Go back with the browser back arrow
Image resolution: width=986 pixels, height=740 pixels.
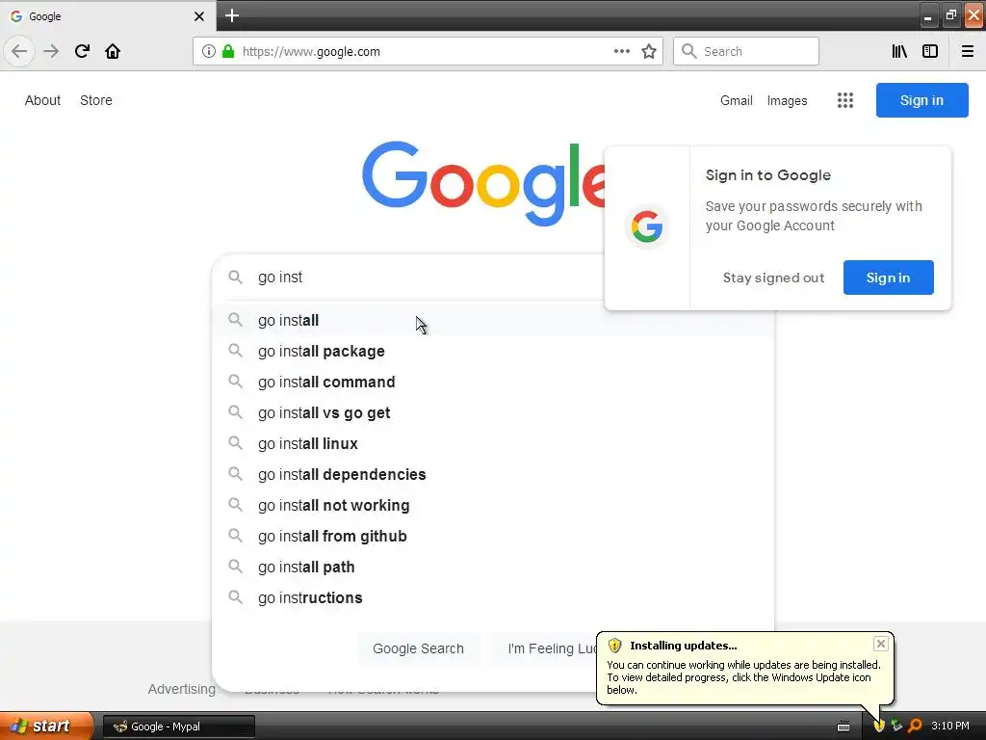19,51
